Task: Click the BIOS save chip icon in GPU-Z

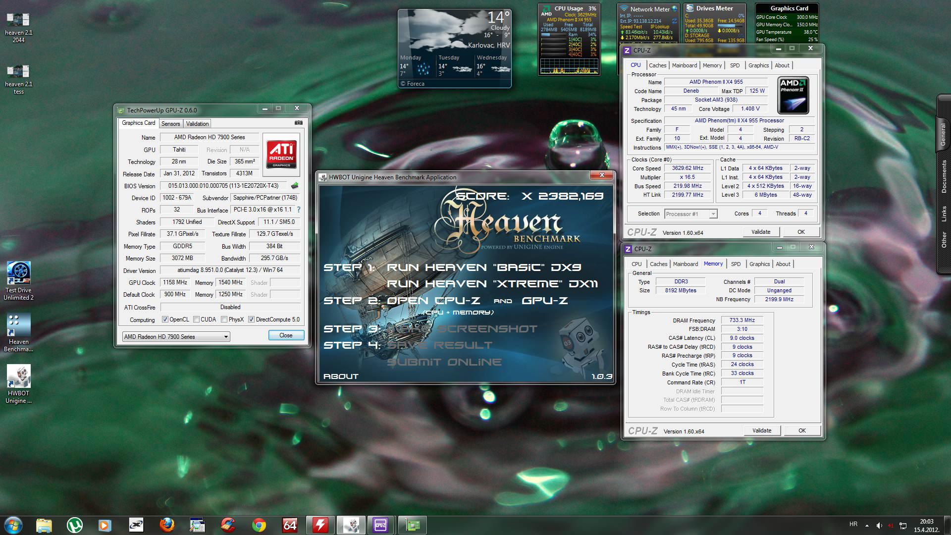Action: click(x=295, y=186)
